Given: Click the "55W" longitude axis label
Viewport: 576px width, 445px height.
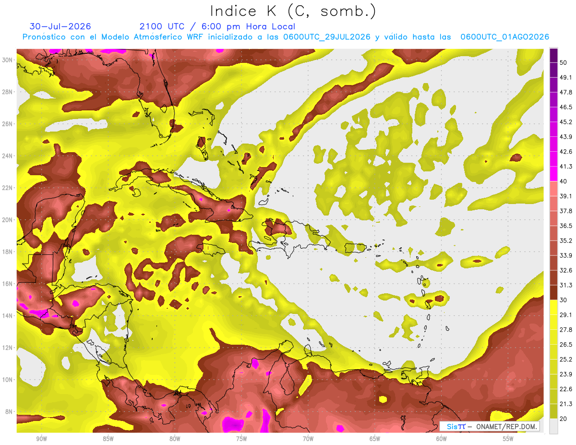Looking at the screenshot, I should coord(508,439).
